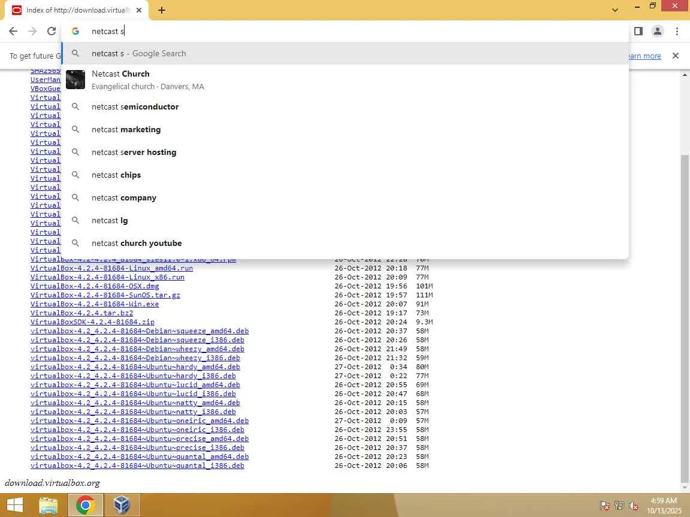This screenshot has height=517, width=690.
Task: Open VirtualBox from the taskbar
Action: click(x=122, y=505)
